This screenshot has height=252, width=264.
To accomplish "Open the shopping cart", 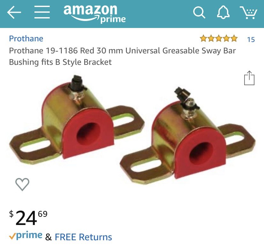I will pyautogui.click(x=249, y=13).
